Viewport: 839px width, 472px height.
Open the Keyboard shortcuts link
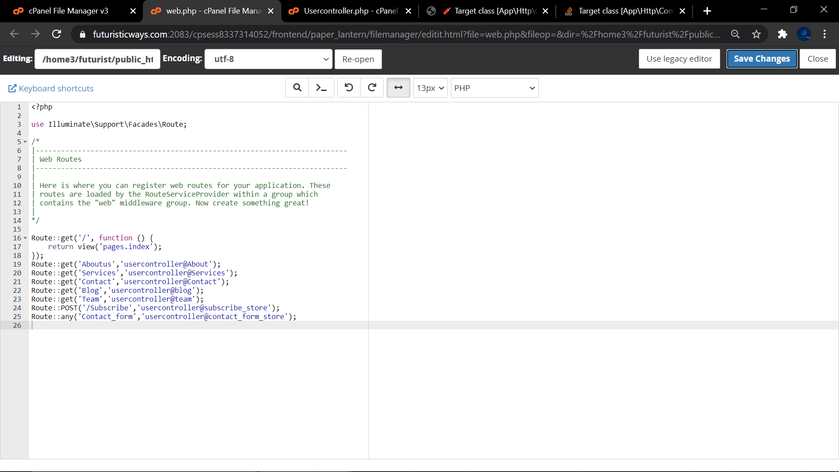point(51,88)
